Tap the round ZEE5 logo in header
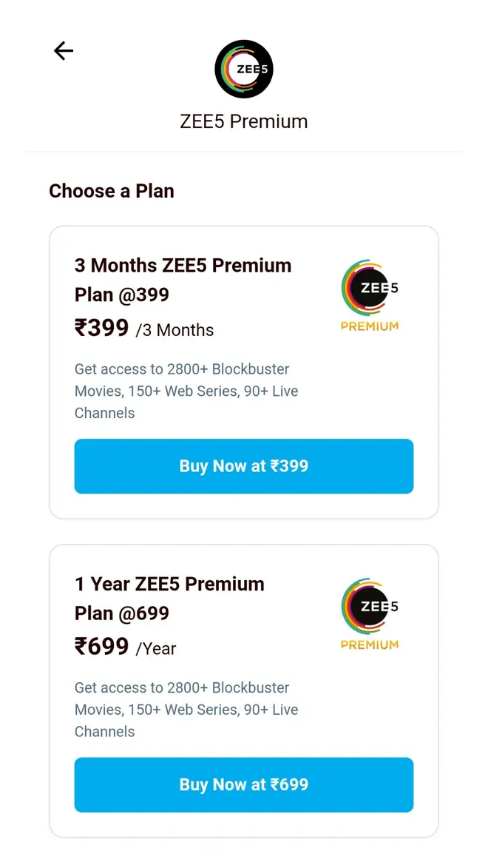 244,70
